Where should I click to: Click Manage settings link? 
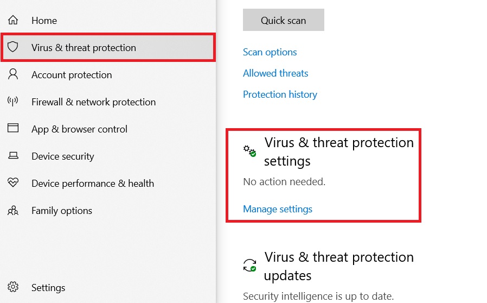click(x=278, y=209)
